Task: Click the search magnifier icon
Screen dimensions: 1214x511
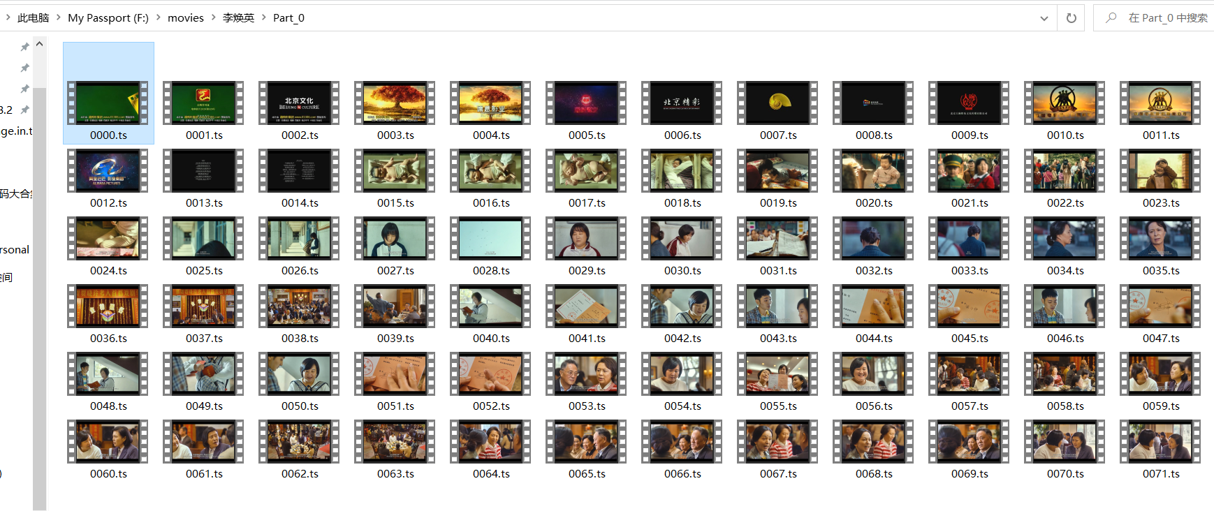Action: [x=1111, y=18]
